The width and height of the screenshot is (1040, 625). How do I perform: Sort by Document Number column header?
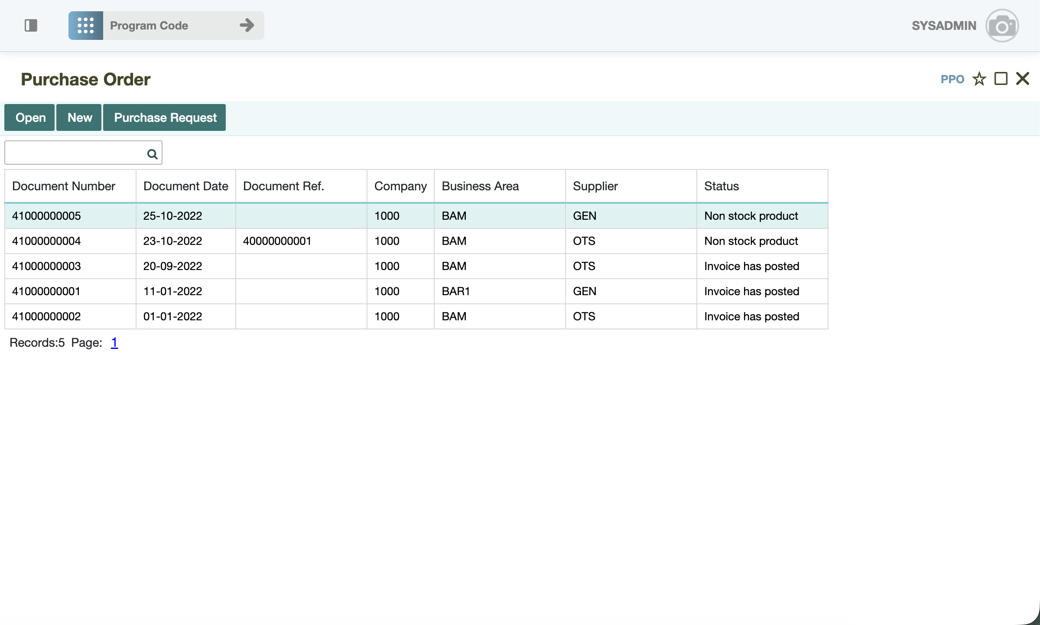pyautogui.click(x=64, y=186)
